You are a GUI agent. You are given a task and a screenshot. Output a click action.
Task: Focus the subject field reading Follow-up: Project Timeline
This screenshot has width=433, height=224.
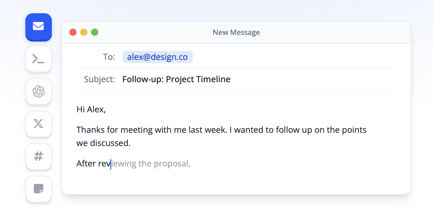coord(176,79)
